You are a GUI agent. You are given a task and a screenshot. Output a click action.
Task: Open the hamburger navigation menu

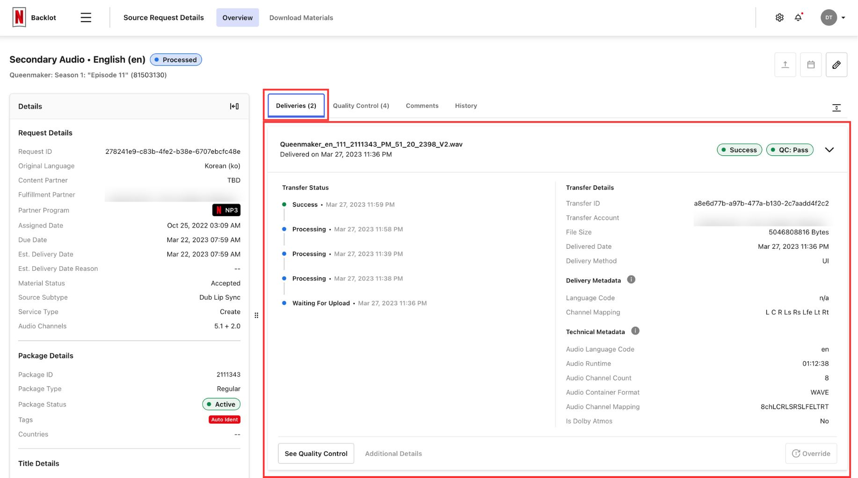[86, 18]
